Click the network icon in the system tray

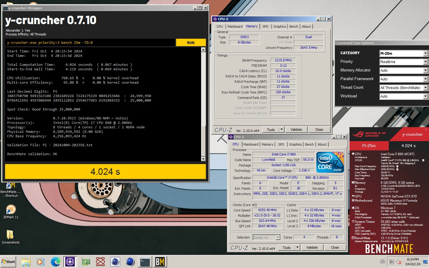[x=391, y=262]
